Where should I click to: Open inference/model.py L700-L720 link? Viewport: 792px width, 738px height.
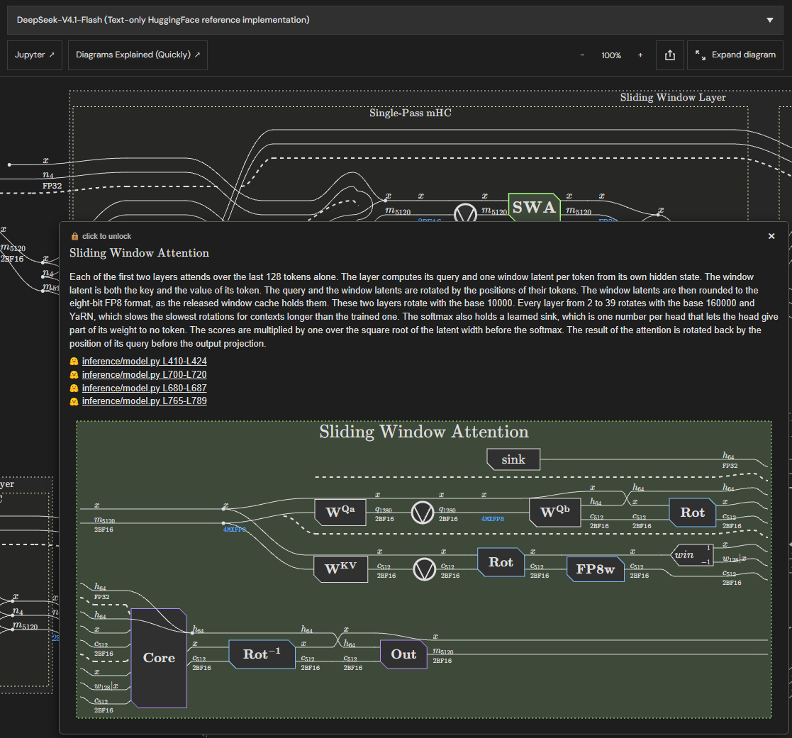145,375
